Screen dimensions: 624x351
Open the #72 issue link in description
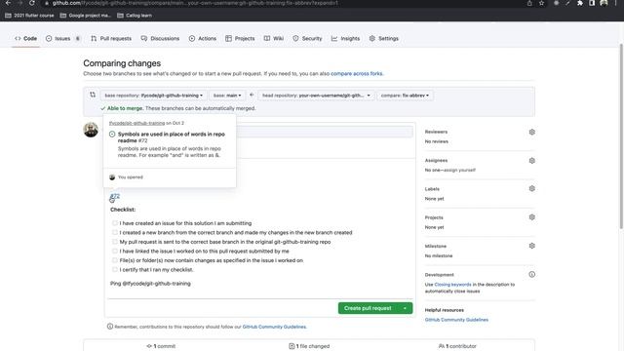pos(115,196)
